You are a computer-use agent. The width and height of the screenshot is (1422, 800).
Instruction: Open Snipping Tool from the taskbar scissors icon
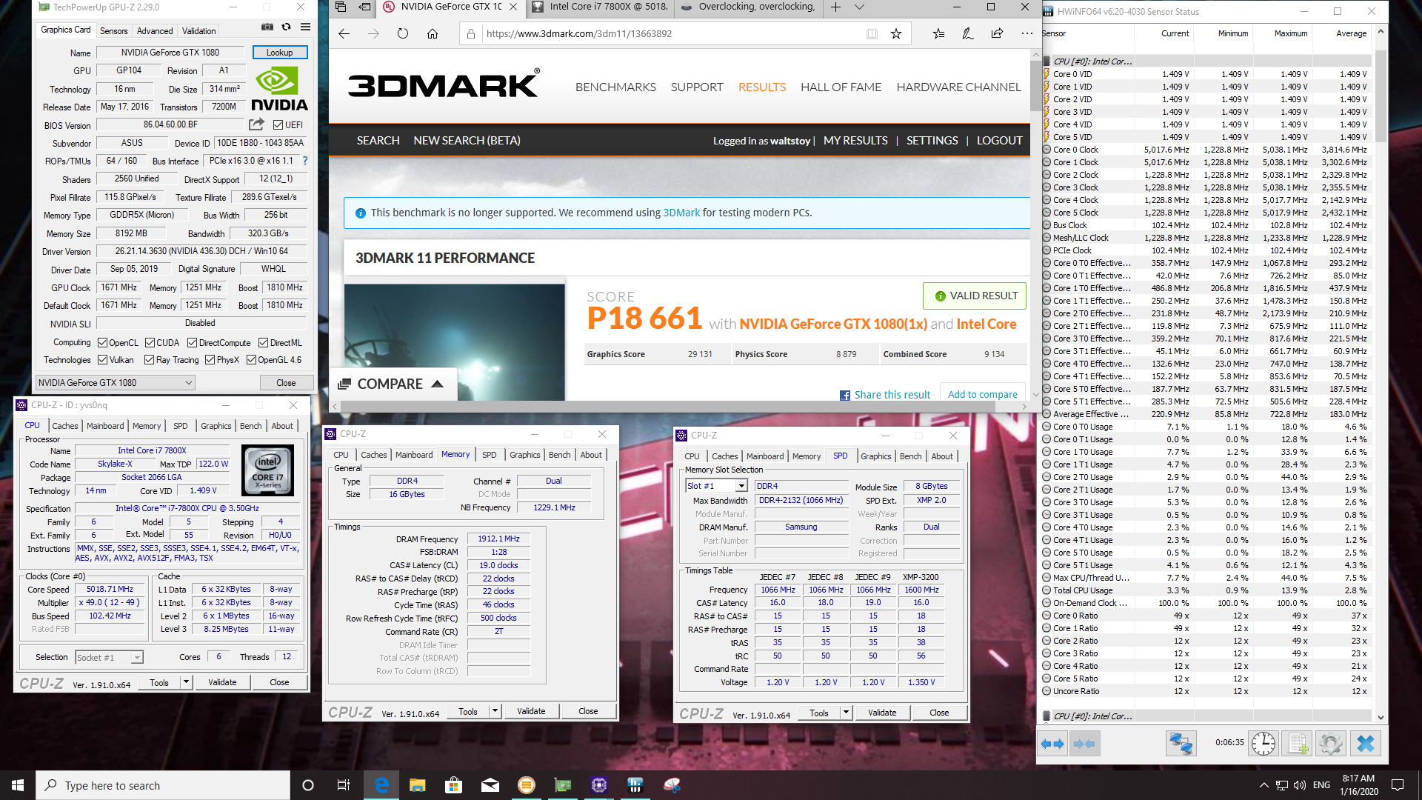pos(672,785)
